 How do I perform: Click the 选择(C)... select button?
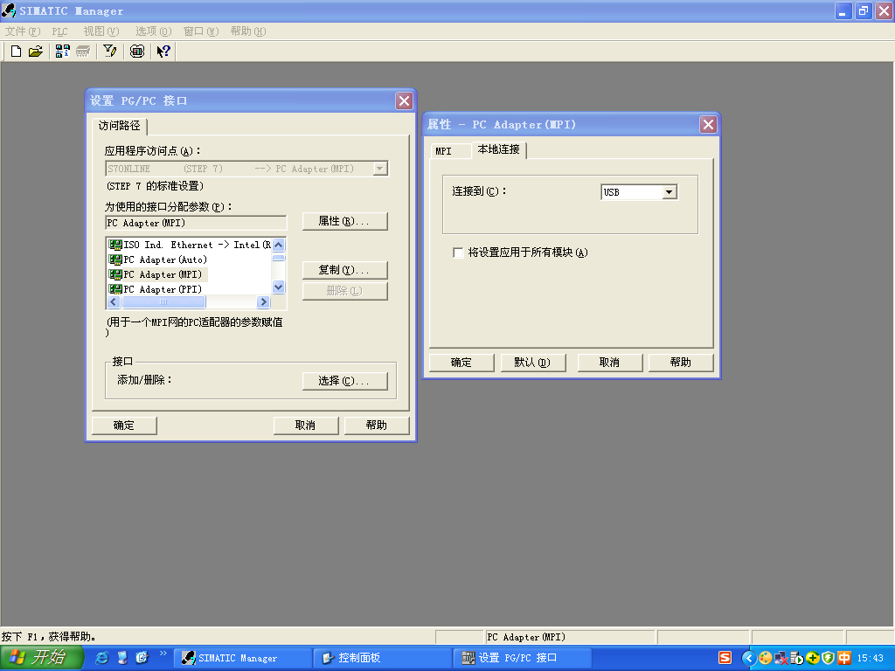point(344,381)
